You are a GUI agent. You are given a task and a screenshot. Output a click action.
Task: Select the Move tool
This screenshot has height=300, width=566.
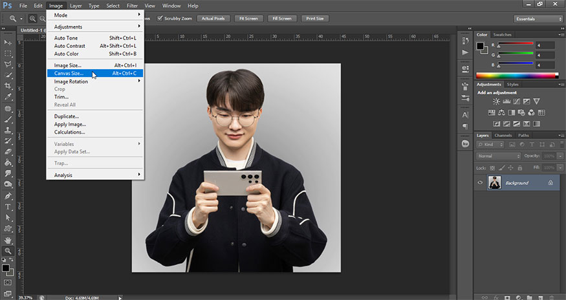[8, 42]
